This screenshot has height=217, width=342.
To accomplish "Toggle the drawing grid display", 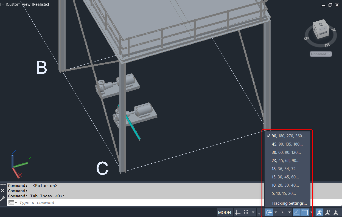I will click(x=238, y=212).
